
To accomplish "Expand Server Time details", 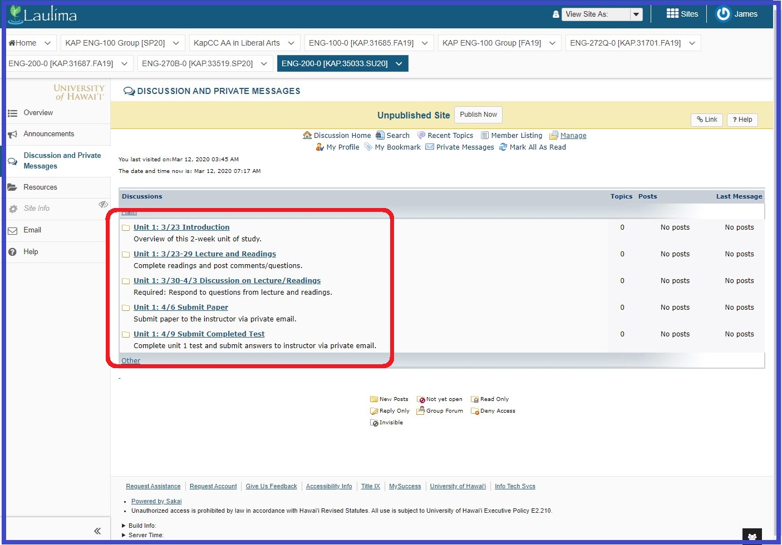I will (x=124, y=535).
